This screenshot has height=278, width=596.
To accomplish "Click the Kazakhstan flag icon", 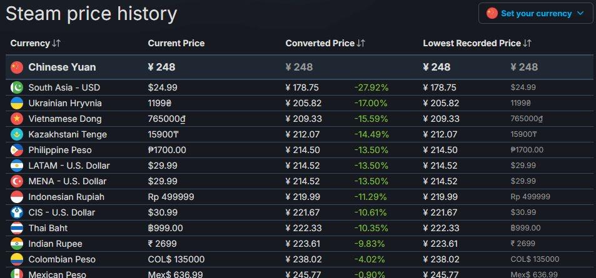I will tap(17, 134).
